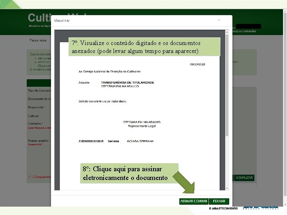Image resolution: width=287 pixels, height=215 pixels.
Task: Click the document preview scrollbar thumb
Action: tap(227, 85)
